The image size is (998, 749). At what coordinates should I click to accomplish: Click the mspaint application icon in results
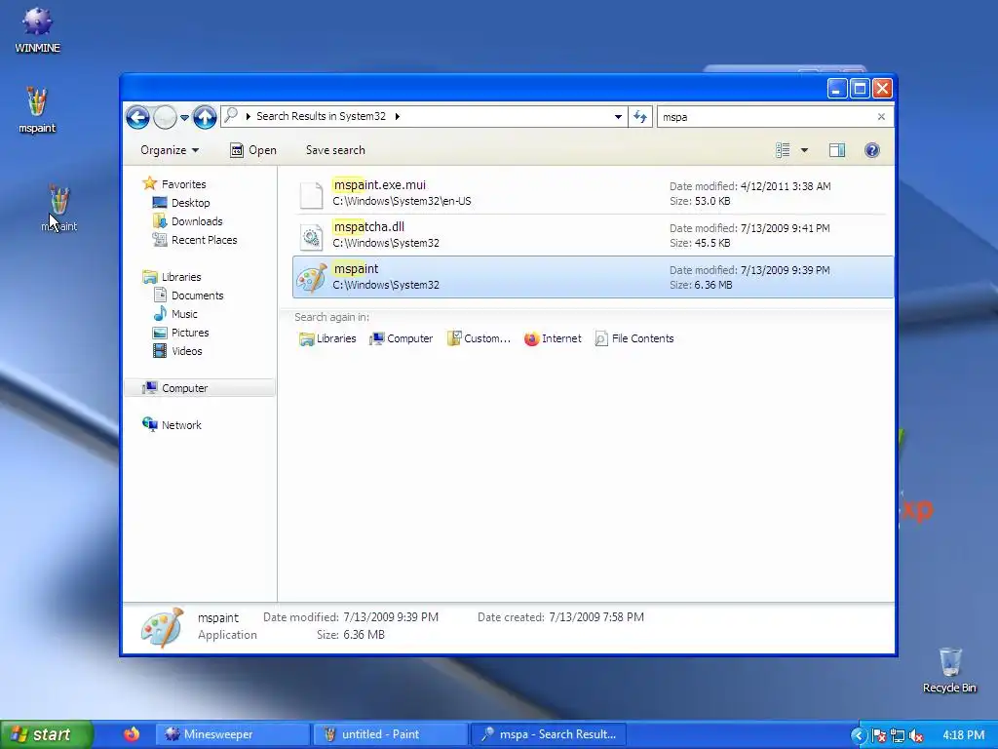tap(312, 278)
